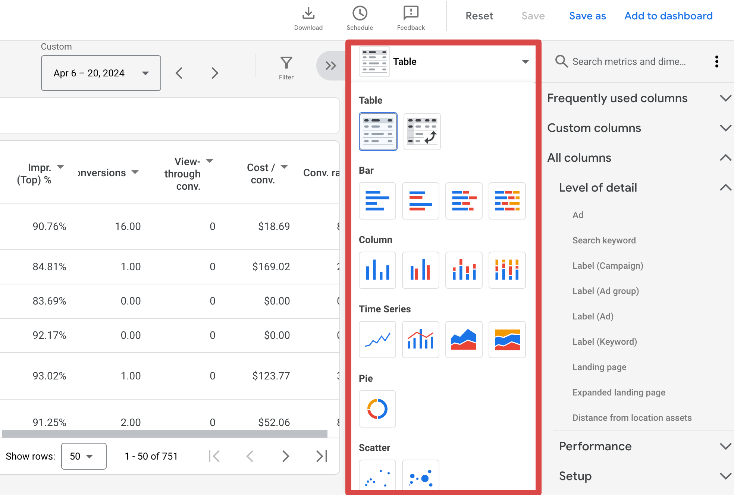734x495 pixels.
Task: Click the Feedback icon
Action: [x=411, y=13]
